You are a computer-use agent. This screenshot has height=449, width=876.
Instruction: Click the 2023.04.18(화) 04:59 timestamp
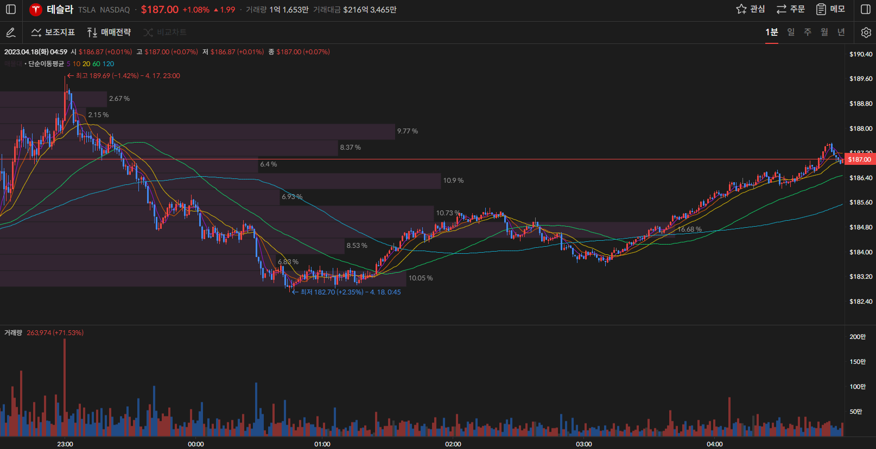pos(36,52)
